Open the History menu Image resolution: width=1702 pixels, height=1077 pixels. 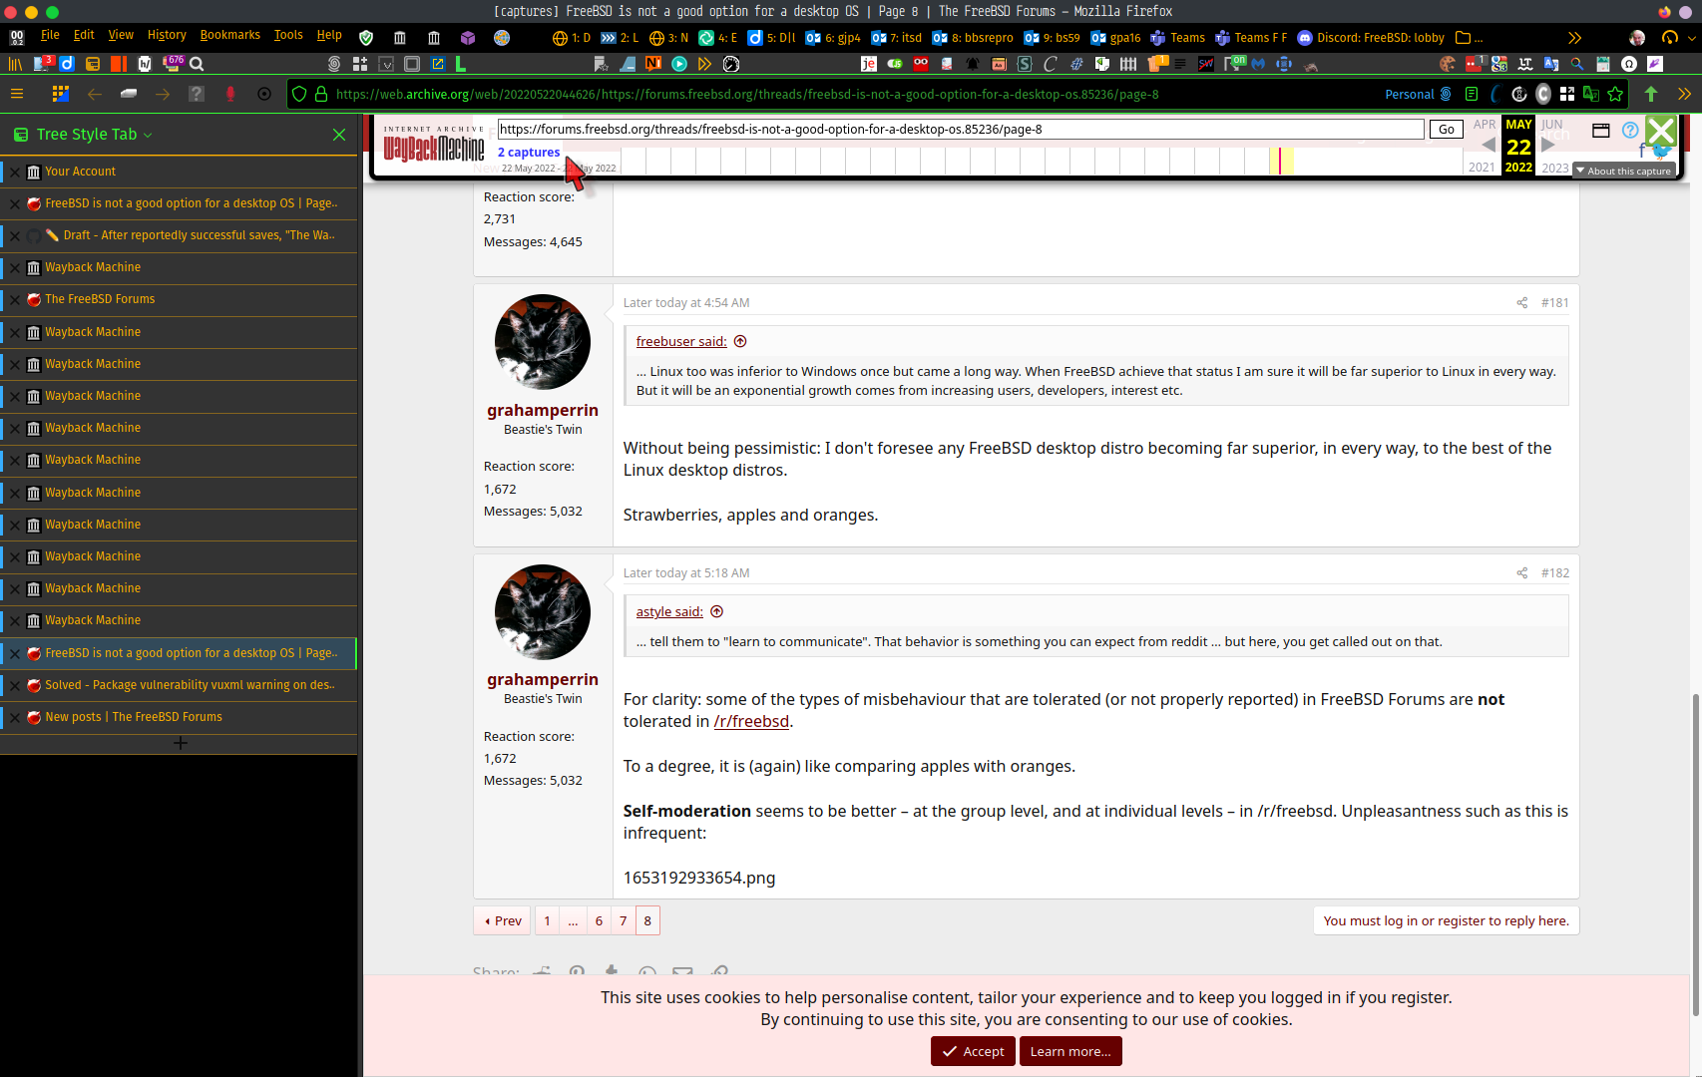tap(166, 34)
